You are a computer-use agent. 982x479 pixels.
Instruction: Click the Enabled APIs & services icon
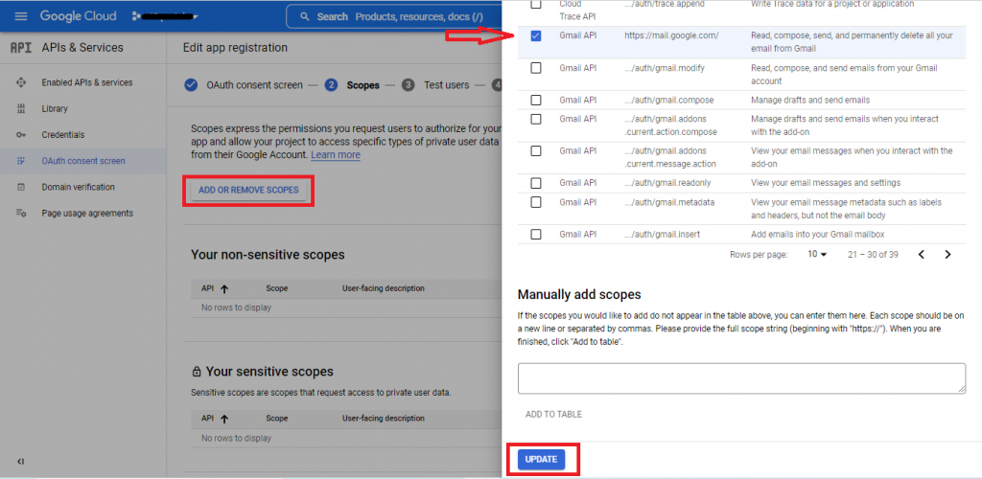[21, 82]
